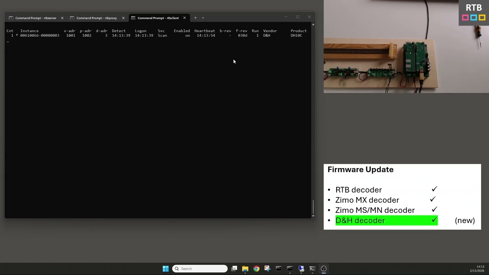Viewport: 489px width, 275px height.
Task: Click the RTB decoder list item
Action: tap(358, 190)
